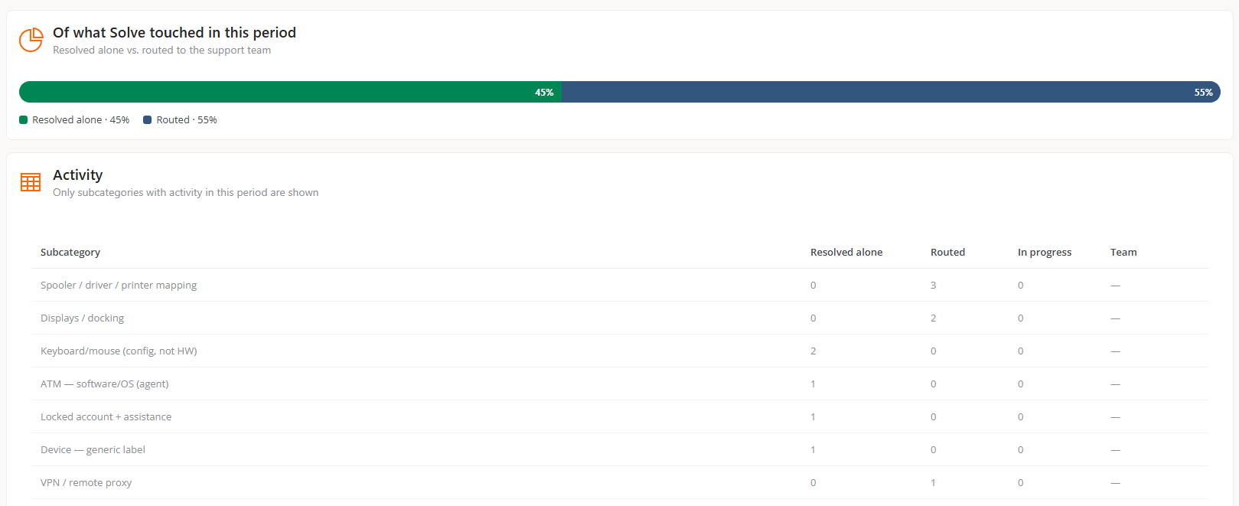Click the 55% label inside the blue bar

(1204, 92)
